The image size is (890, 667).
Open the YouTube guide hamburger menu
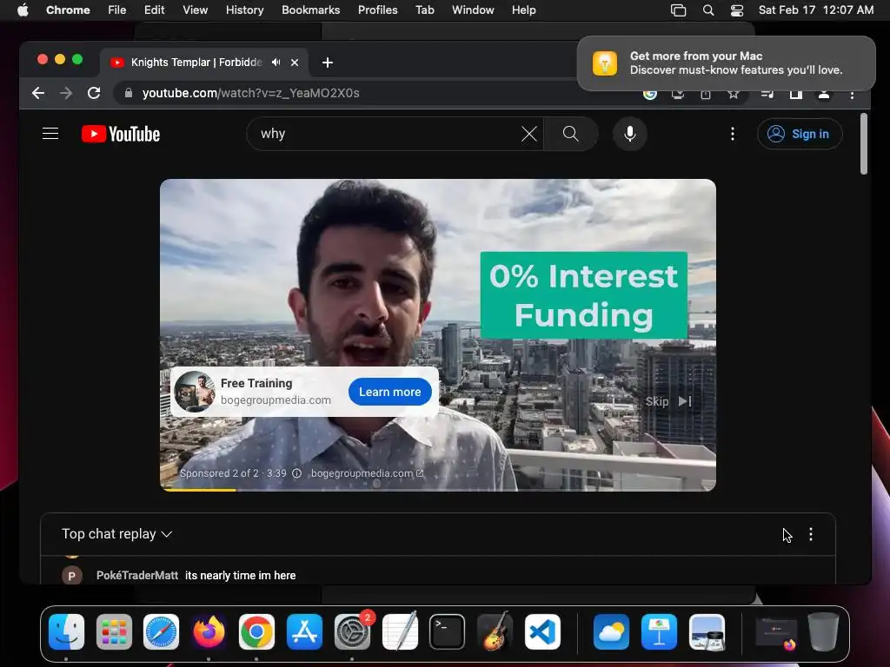coord(50,134)
